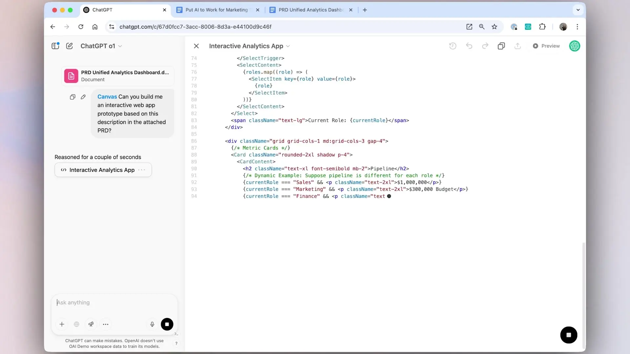The image size is (630, 354).
Task: Open the Chrome profile avatar
Action: tap(563, 27)
